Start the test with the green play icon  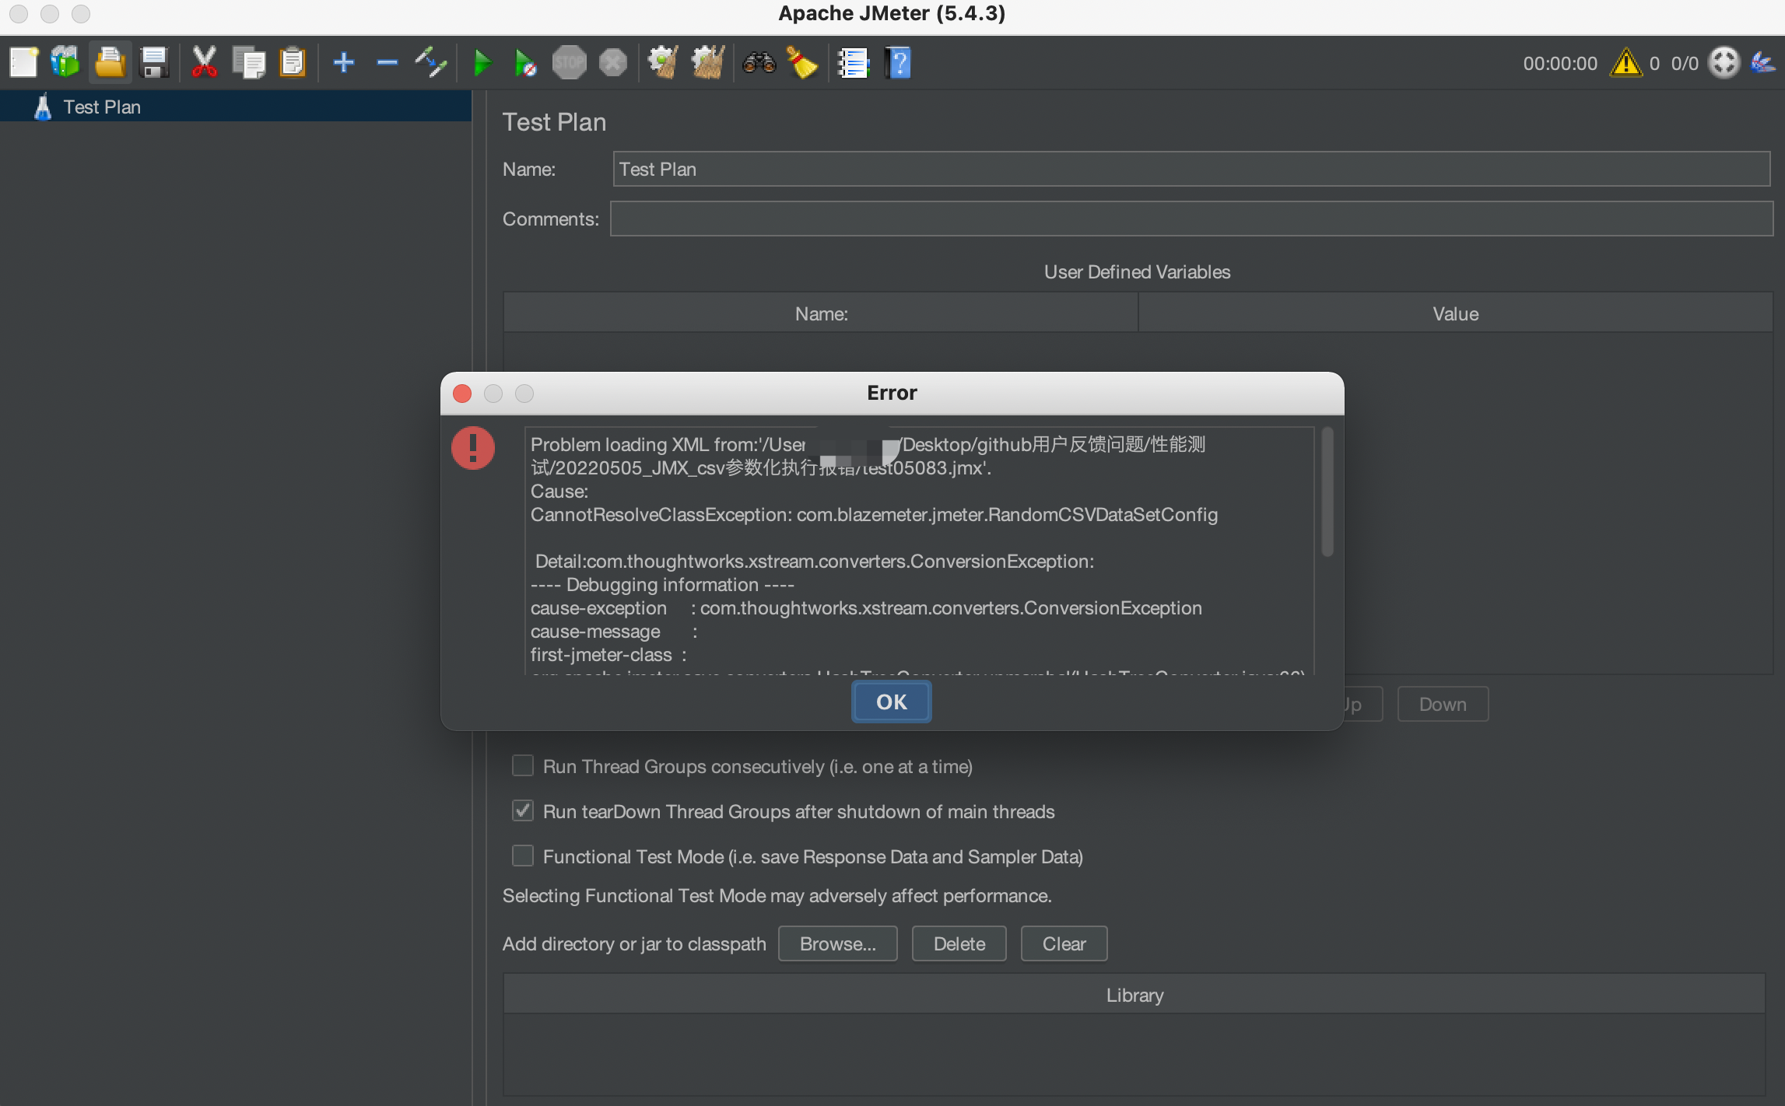[x=482, y=62]
